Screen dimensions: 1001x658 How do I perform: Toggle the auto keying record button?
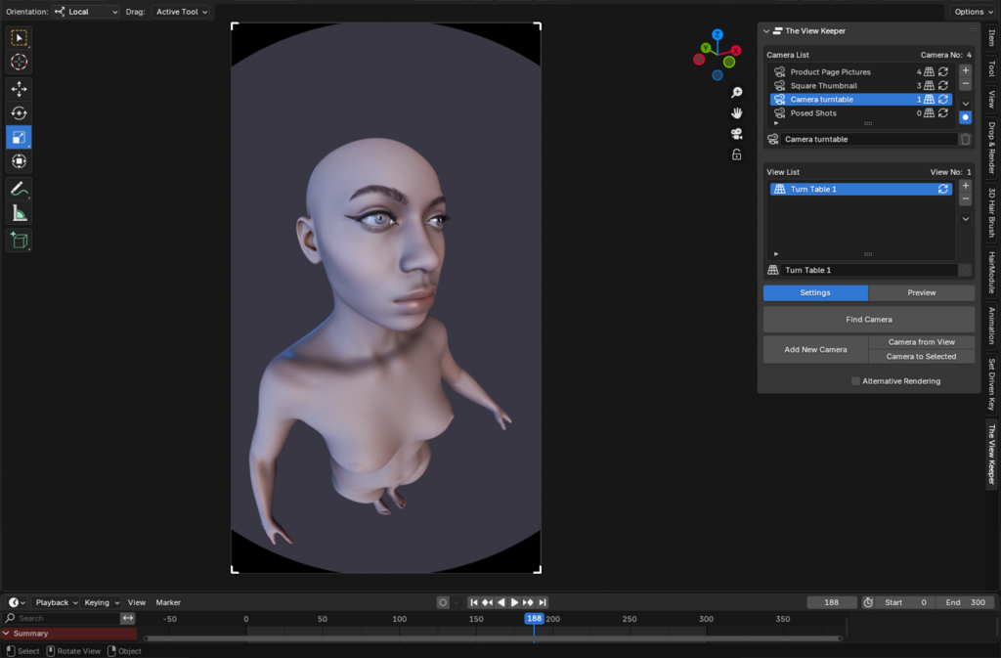tap(443, 602)
